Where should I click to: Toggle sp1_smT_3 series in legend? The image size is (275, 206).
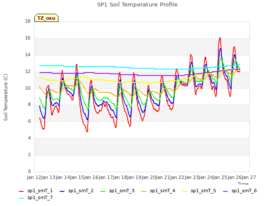click(117, 191)
